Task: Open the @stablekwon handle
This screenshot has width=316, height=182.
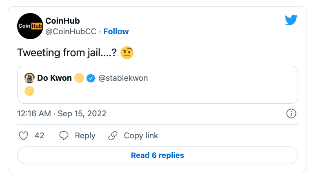Action: point(123,78)
